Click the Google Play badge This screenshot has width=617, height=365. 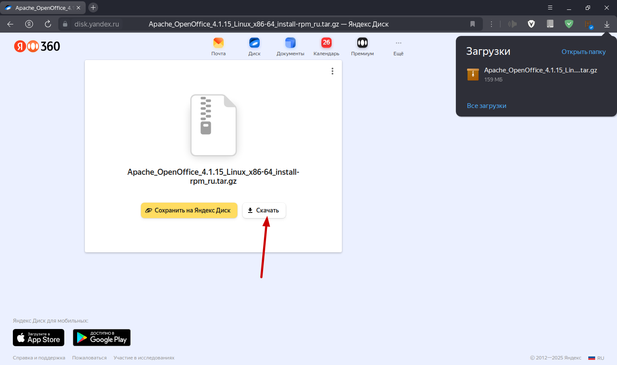coord(102,338)
